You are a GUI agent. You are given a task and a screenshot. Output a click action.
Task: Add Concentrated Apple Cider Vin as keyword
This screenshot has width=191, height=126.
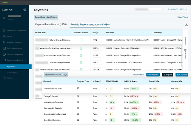pos(81,55)
